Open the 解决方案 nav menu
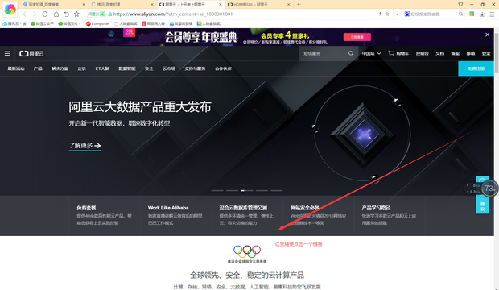499x290 pixels. tap(60, 68)
